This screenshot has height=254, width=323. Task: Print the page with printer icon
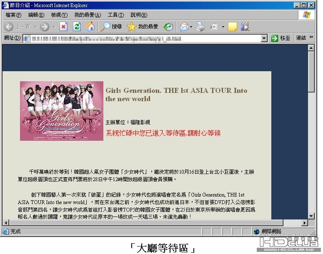click(200, 27)
